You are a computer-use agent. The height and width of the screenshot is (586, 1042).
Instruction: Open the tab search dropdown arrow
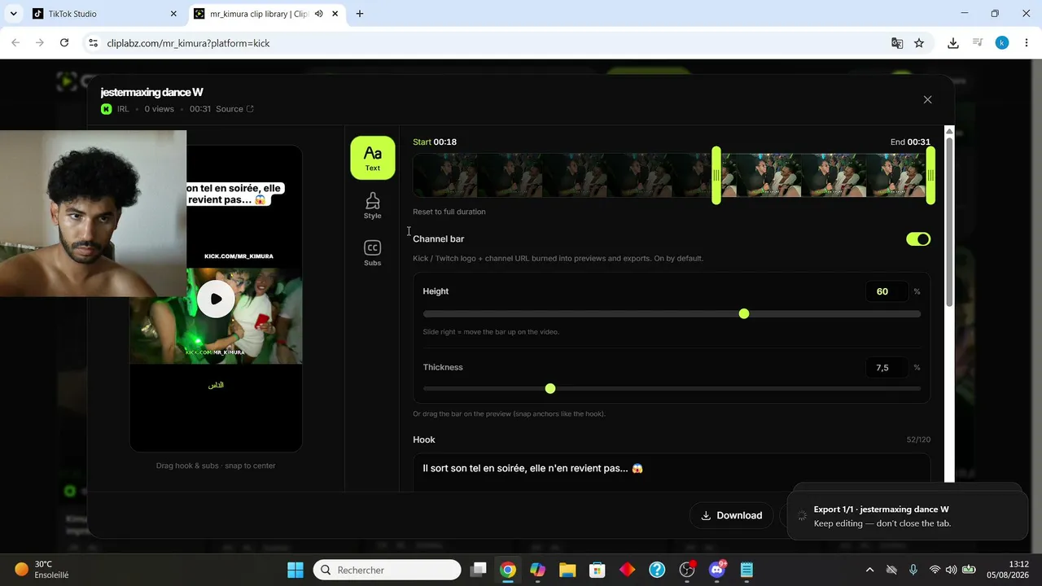click(13, 14)
